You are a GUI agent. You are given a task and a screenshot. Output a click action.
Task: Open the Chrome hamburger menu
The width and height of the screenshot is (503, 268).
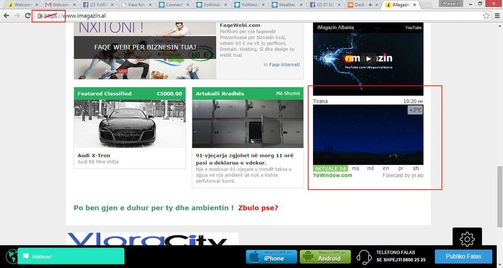[x=497, y=16]
